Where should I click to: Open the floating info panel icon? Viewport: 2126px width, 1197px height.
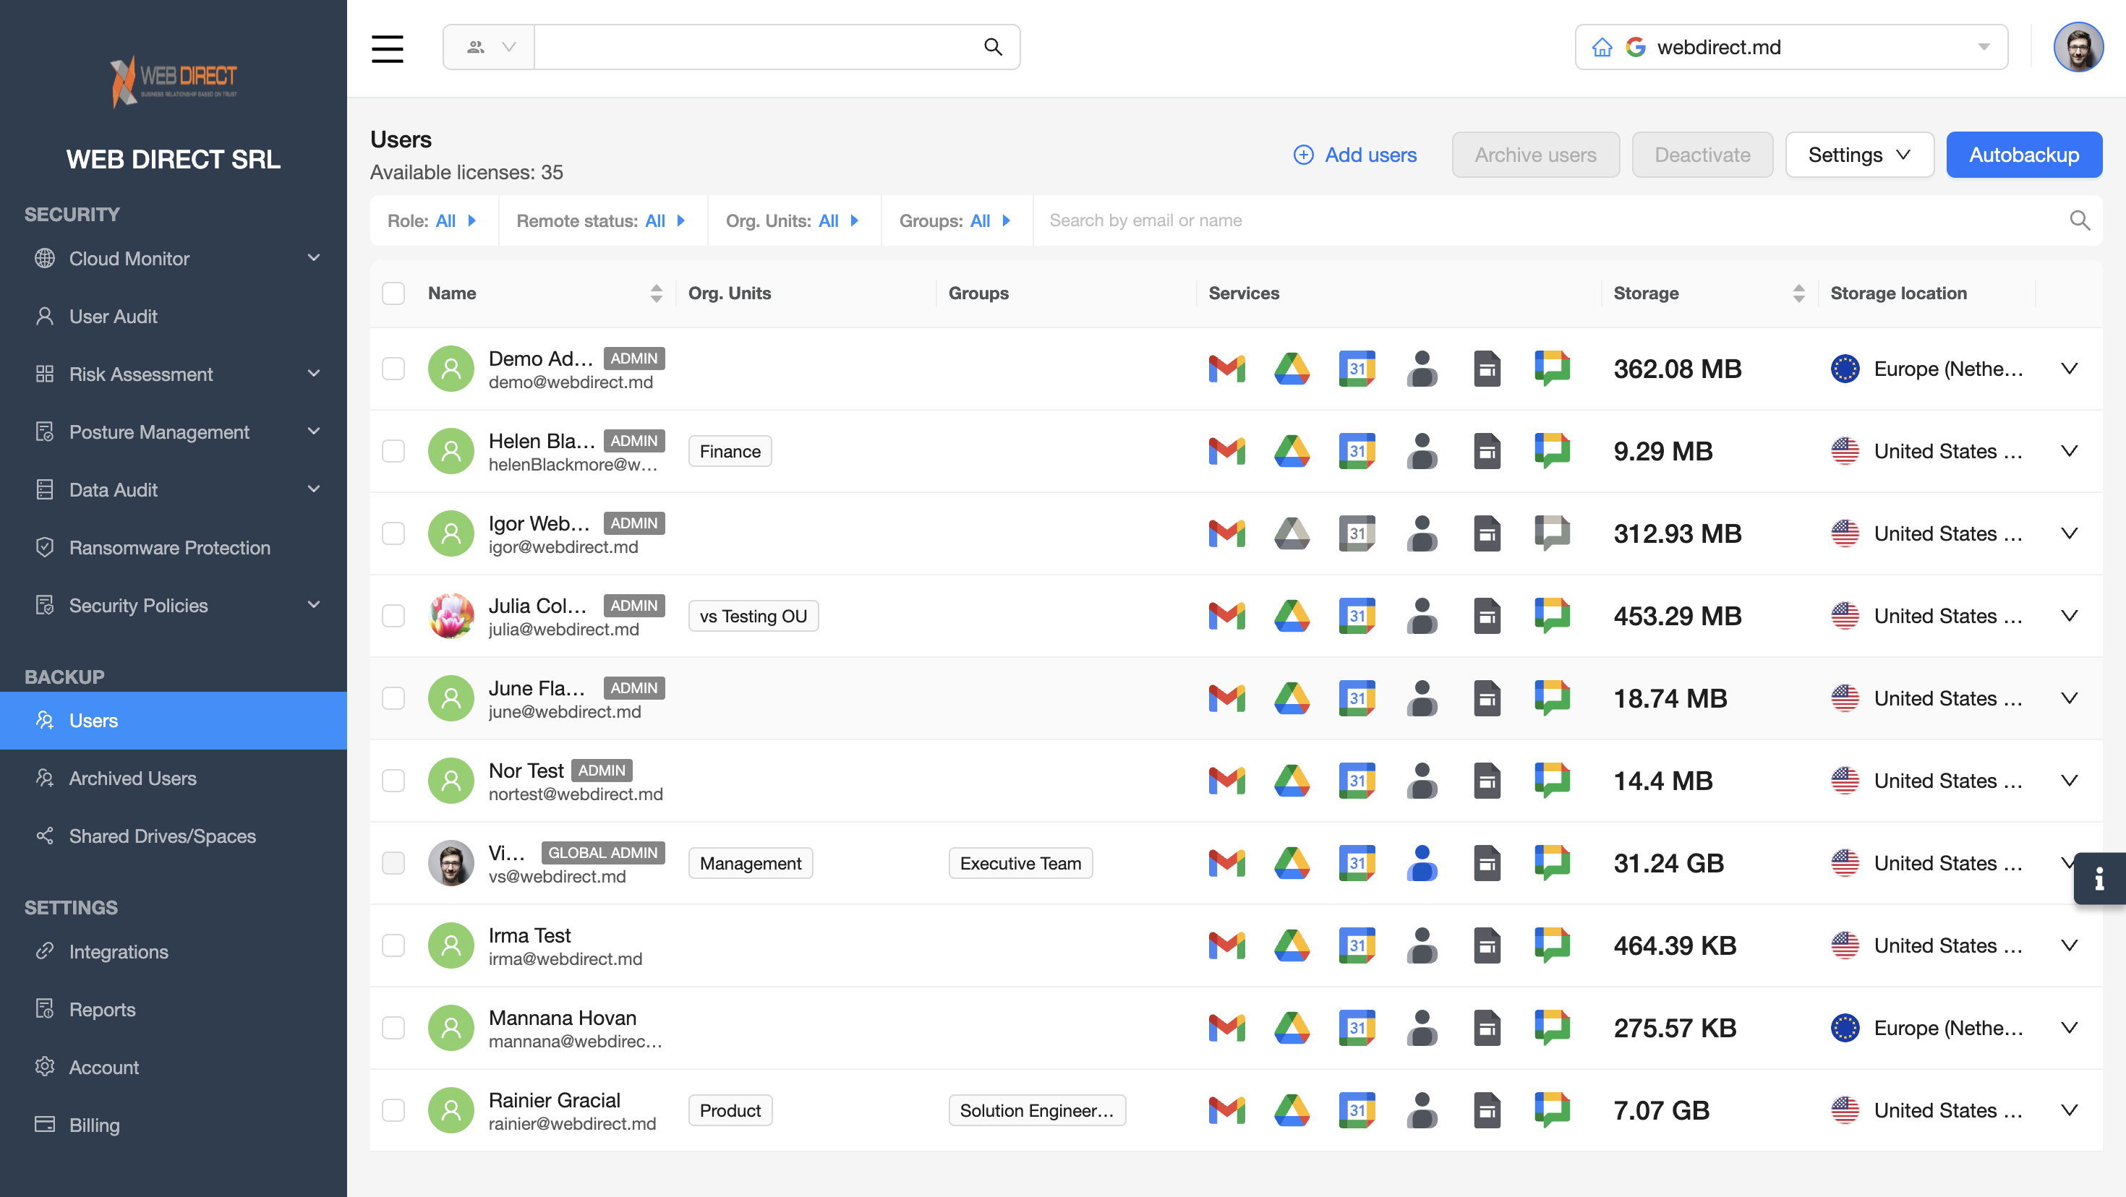(2099, 878)
